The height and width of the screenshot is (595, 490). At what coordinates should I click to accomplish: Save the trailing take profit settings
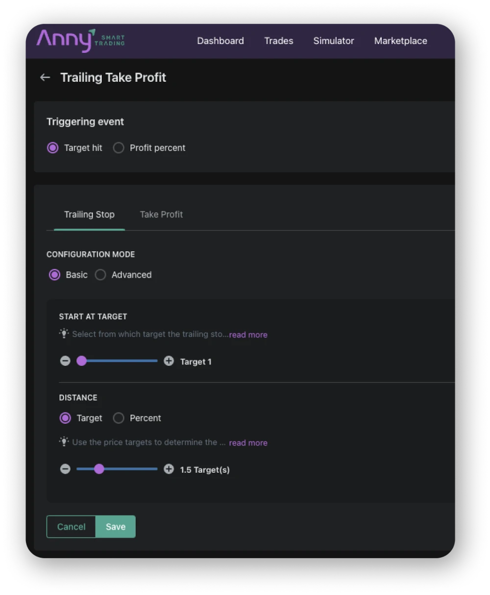pyautogui.click(x=116, y=527)
